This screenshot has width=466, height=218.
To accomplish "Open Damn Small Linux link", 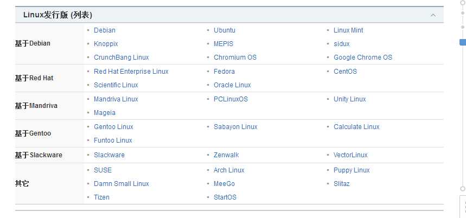I will point(122,184).
